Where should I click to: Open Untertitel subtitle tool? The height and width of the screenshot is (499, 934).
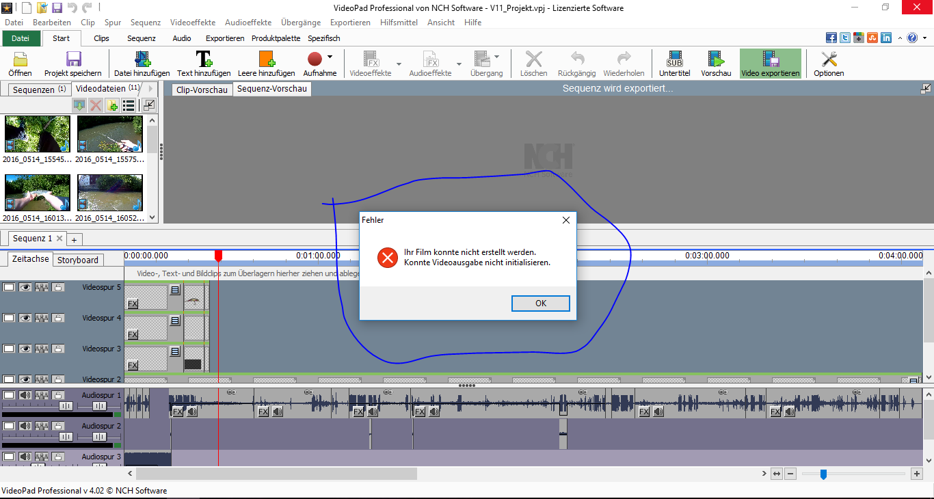[674, 59]
